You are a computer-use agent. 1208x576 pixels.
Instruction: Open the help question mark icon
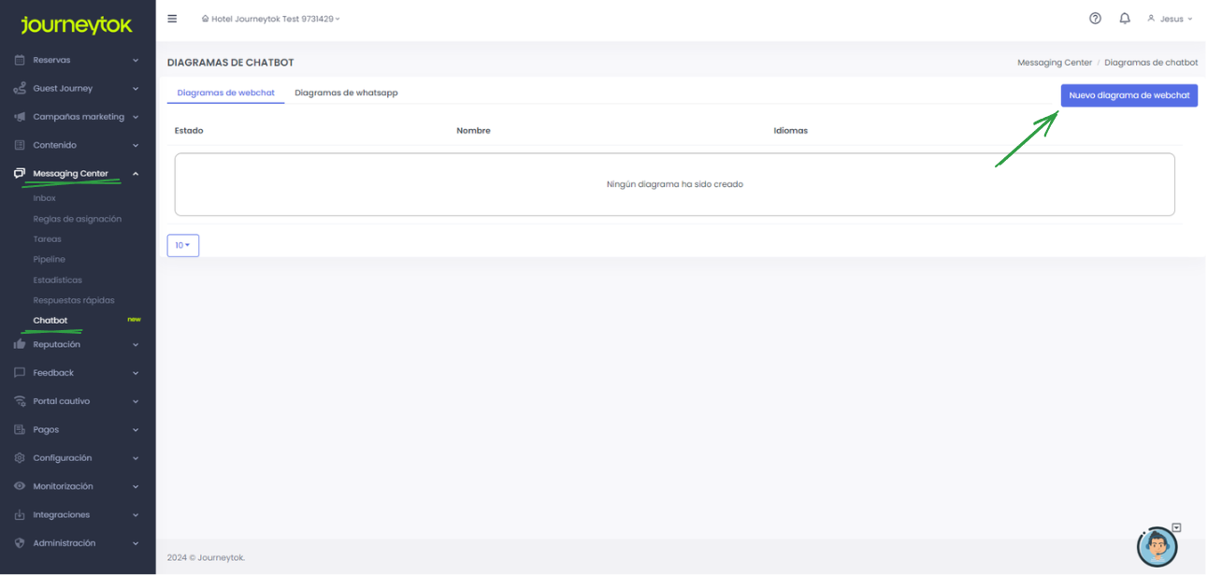point(1095,19)
